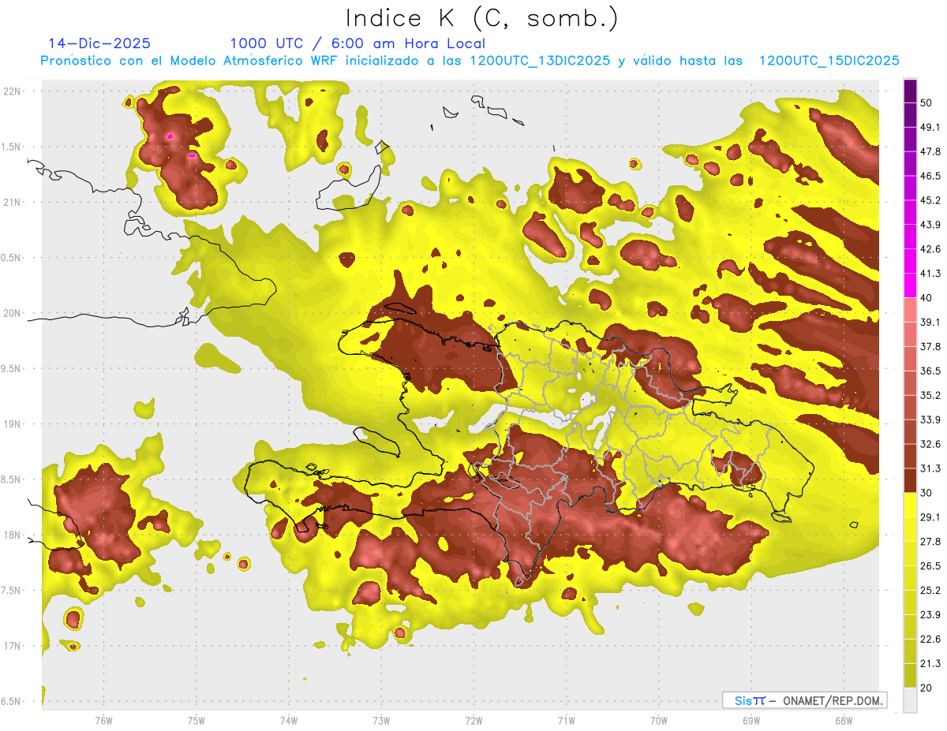Click the colorbar value '29.1'
The width and height of the screenshot is (947, 731).
(930, 517)
